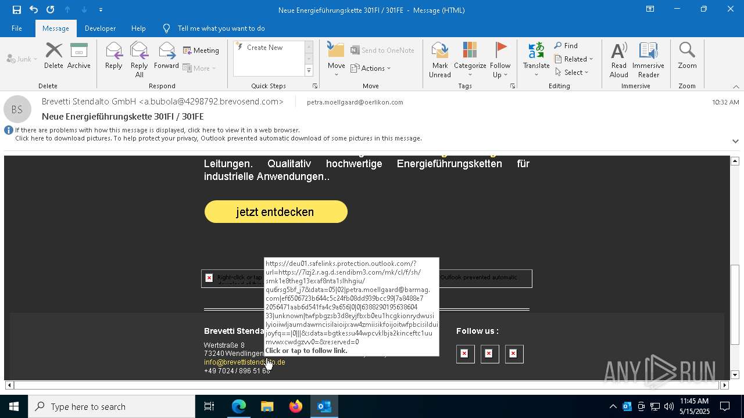Open the Windows notification center
The width and height of the screenshot is (744, 418).
click(x=725, y=406)
